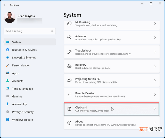Click 'Permissions, pairing PIN, discoverability' text
Screen dimensions: 165x138
pos(96,82)
